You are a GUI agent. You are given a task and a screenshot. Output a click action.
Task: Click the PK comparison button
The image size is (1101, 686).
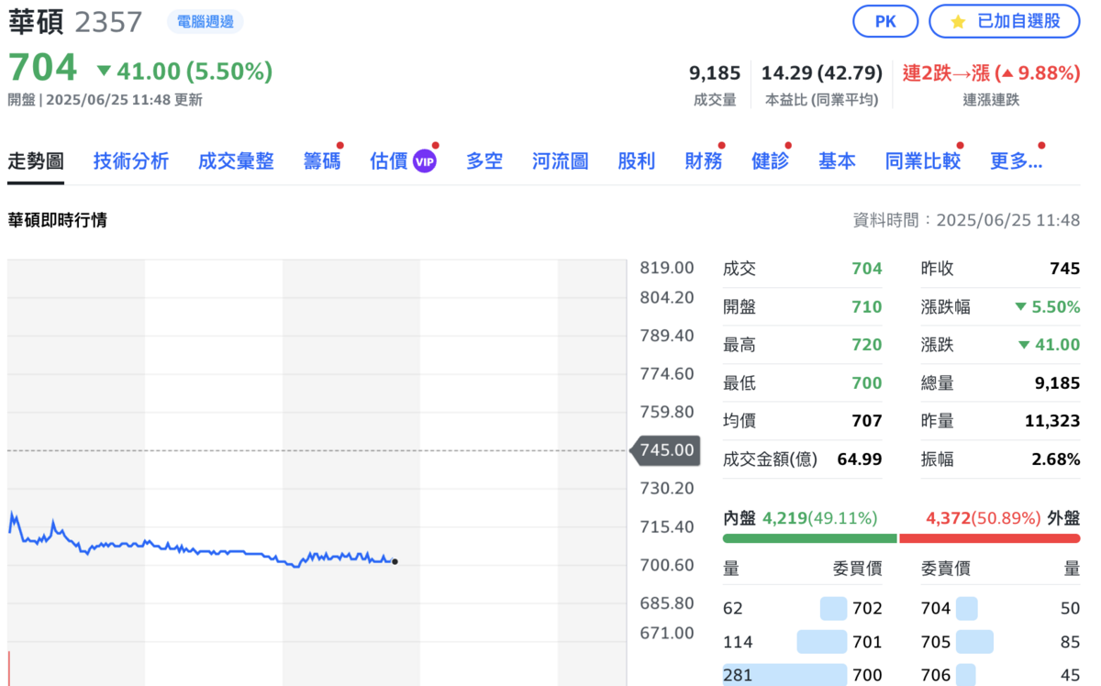pyautogui.click(x=884, y=21)
